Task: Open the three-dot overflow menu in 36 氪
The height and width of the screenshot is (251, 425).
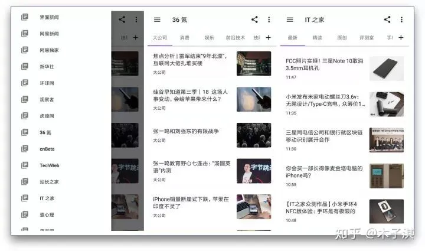Action: 269,19
